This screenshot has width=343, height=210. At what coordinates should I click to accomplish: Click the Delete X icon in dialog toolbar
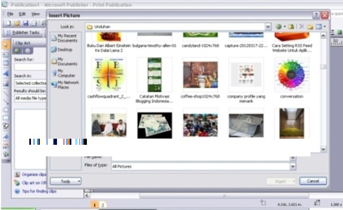[x=302, y=27]
